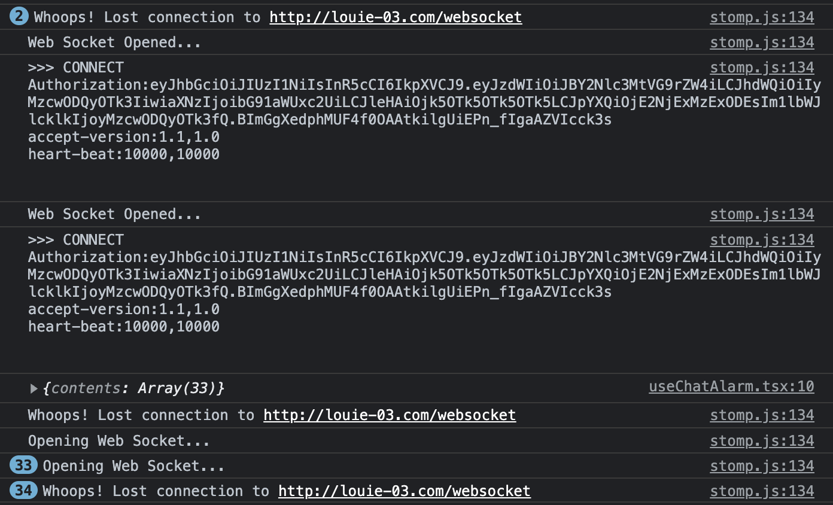833x505 pixels.
Task: Open websocket URL in the unbadged Whoops row
Action: tap(389, 415)
